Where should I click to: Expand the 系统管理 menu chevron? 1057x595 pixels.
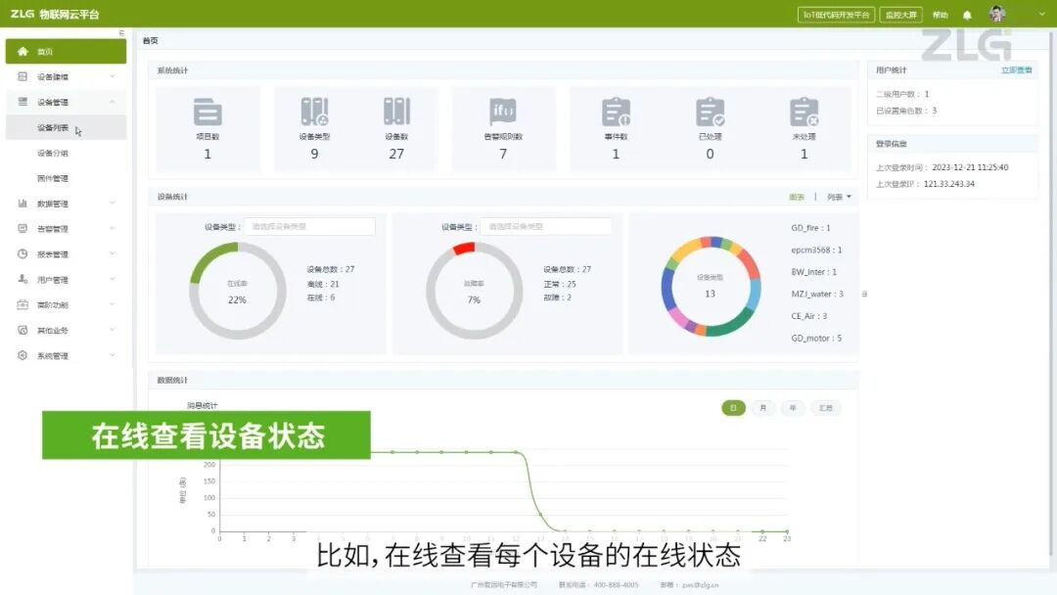[112, 355]
